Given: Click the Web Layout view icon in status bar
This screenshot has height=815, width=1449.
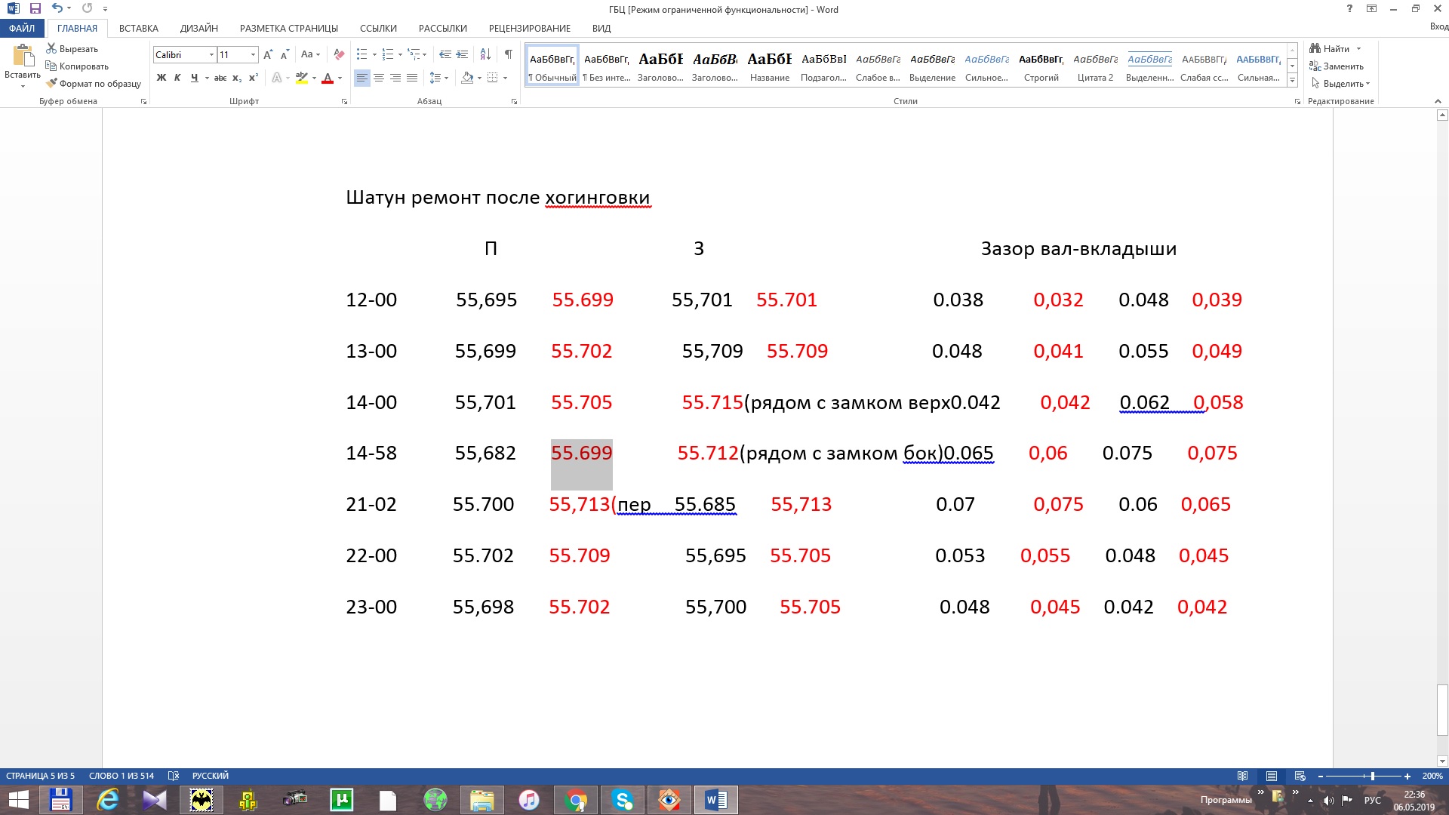Looking at the screenshot, I should tap(1300, 776).
